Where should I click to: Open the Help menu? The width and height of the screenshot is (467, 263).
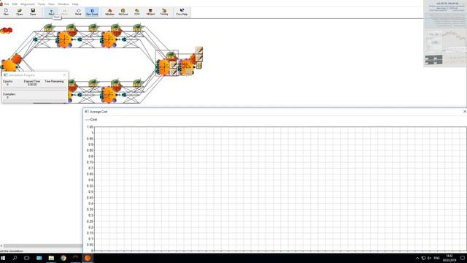[x=75, y=4]
